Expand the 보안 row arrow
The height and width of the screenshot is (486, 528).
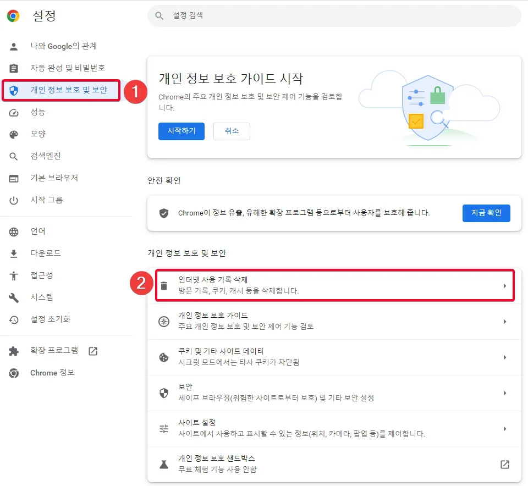[504, 393]
